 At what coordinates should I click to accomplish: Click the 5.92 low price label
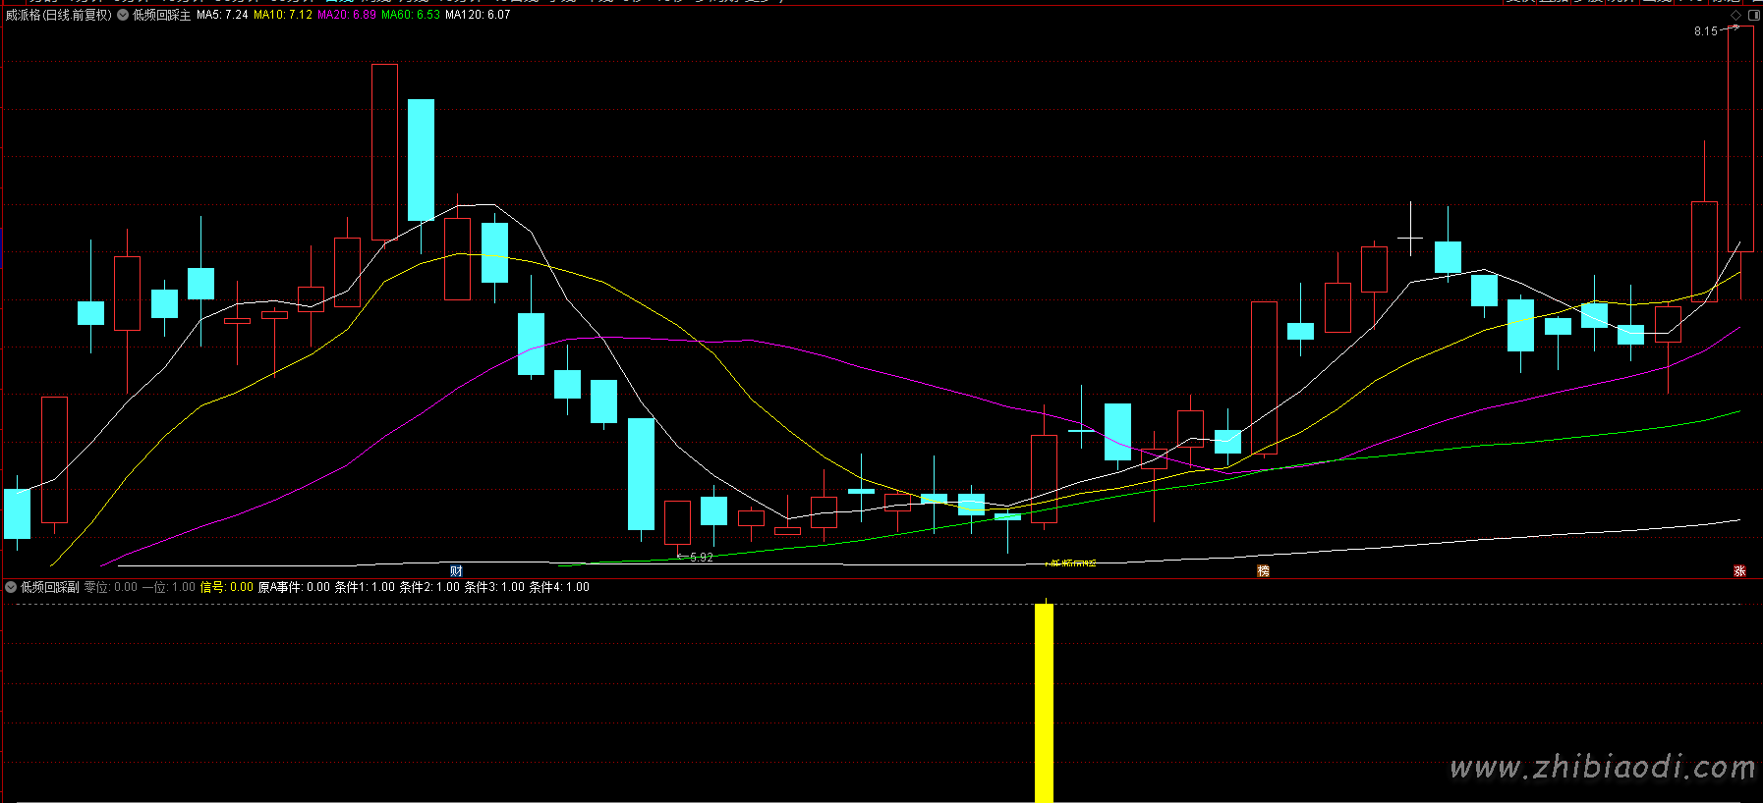pyautogui.click(x=702, y=558)
